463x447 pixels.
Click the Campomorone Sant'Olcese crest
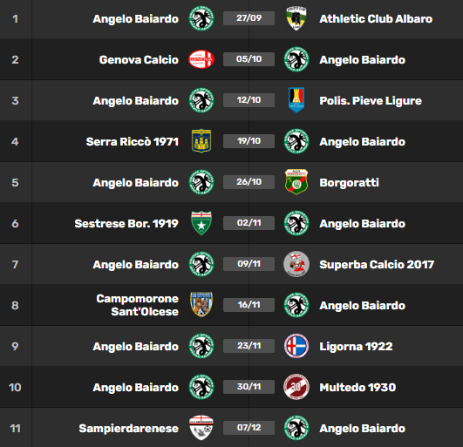coord(201,304)
